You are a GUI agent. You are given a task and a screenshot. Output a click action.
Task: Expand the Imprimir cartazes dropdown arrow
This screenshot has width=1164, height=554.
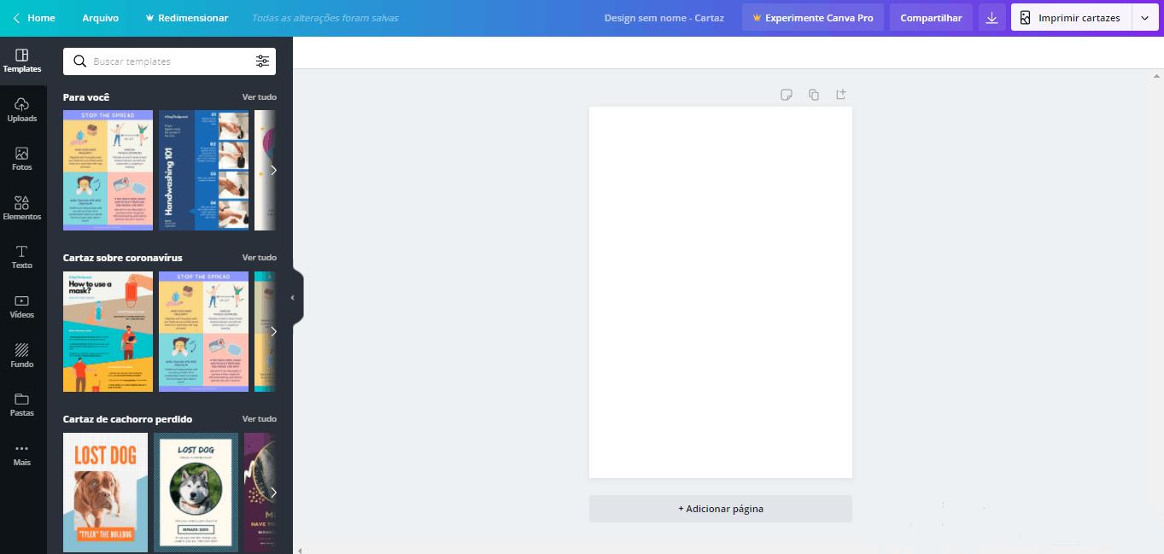coord(1144,18)
